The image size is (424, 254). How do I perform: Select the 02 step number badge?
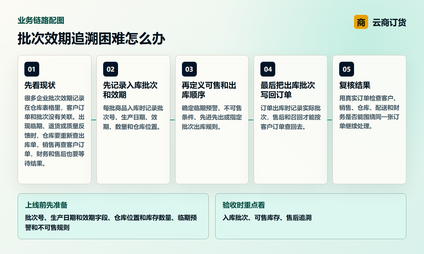pos(111,69)
